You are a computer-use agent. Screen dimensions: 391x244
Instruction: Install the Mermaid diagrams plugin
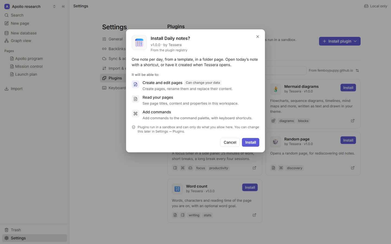point(348,88)
